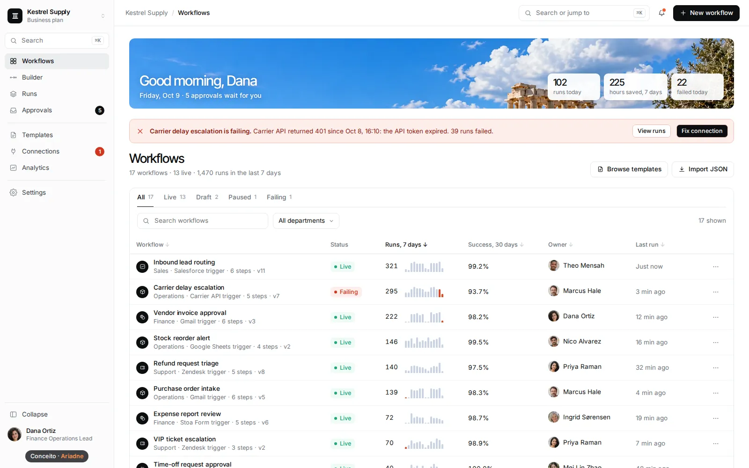Collapse the sidebar
749x468 pixels.
(x=57, y=415)
